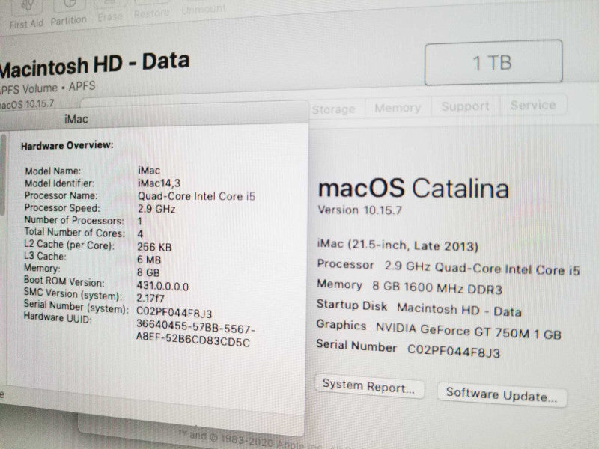Select Memory 8 GB 1600 MHz DDR3 line
This screenshot has width=599, height=449.
pos(409,287)
